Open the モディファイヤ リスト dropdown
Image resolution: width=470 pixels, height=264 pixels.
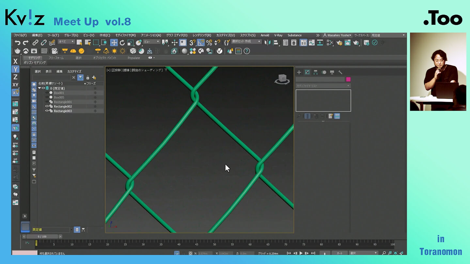[323, 86]
